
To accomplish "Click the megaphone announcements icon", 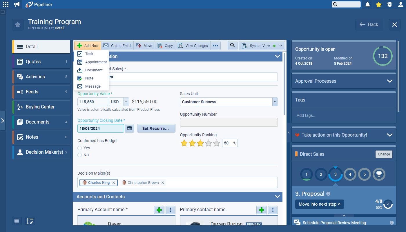I will click(17, 4).
